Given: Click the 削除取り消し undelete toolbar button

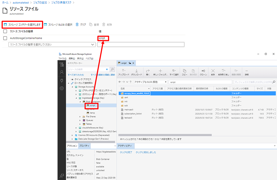Looking at the screenshot, I should (x=224, y=72).
